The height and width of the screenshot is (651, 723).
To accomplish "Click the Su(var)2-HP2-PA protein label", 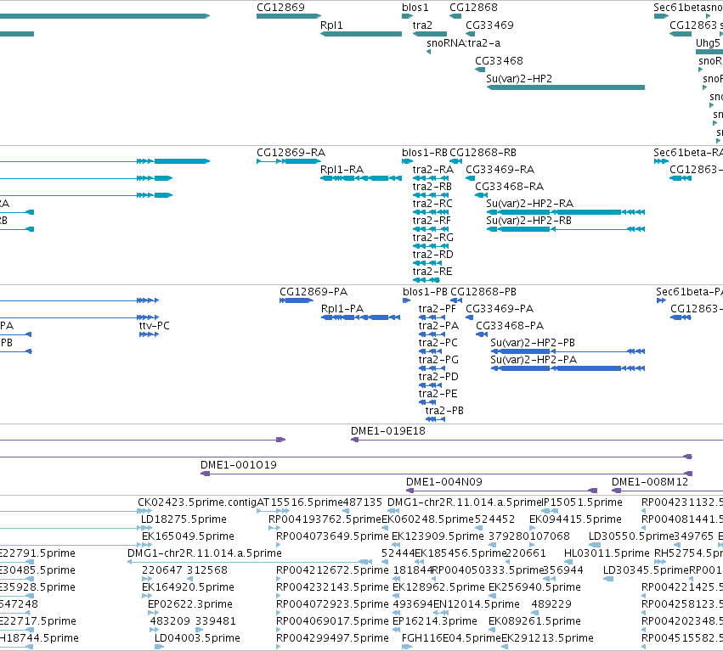I will point(534,360).
